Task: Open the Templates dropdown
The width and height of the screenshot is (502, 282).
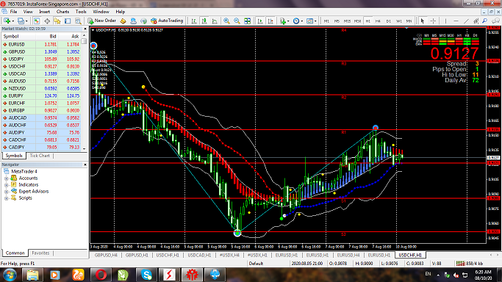Action: (x=311, y=21)
